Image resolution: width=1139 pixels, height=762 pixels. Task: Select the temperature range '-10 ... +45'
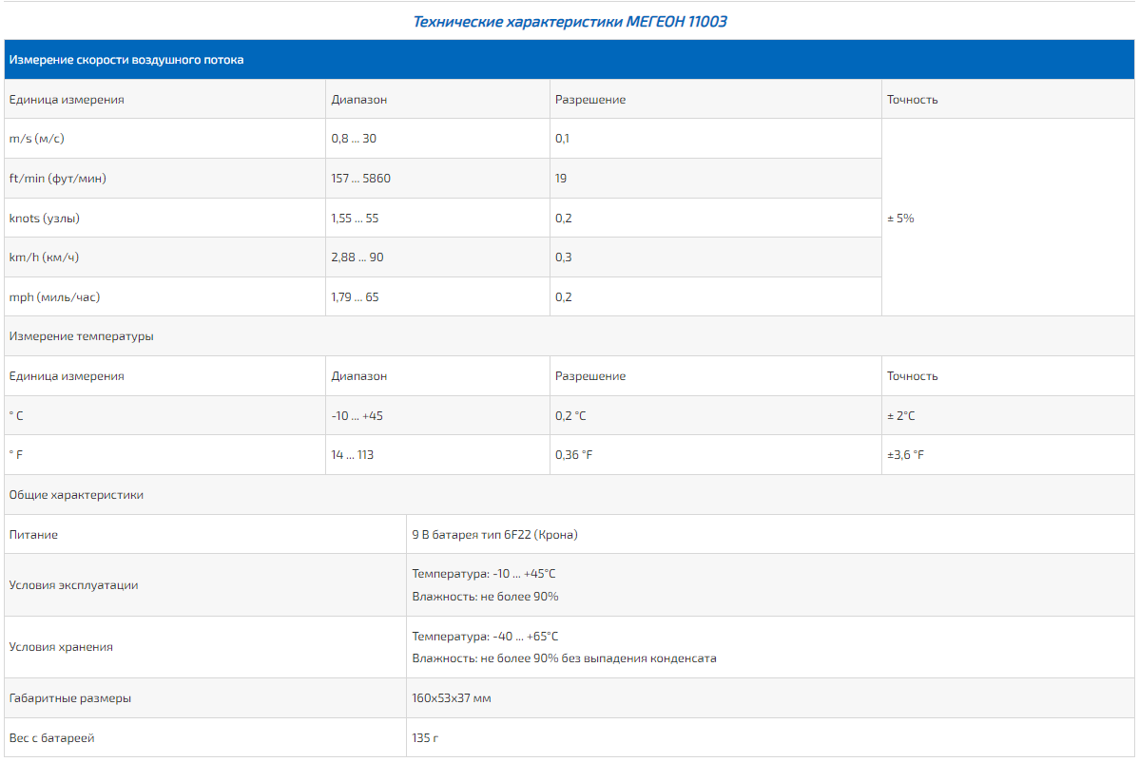[357, 416]
